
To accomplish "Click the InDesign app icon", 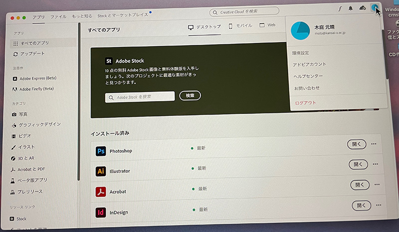I will tap(101, 213).
